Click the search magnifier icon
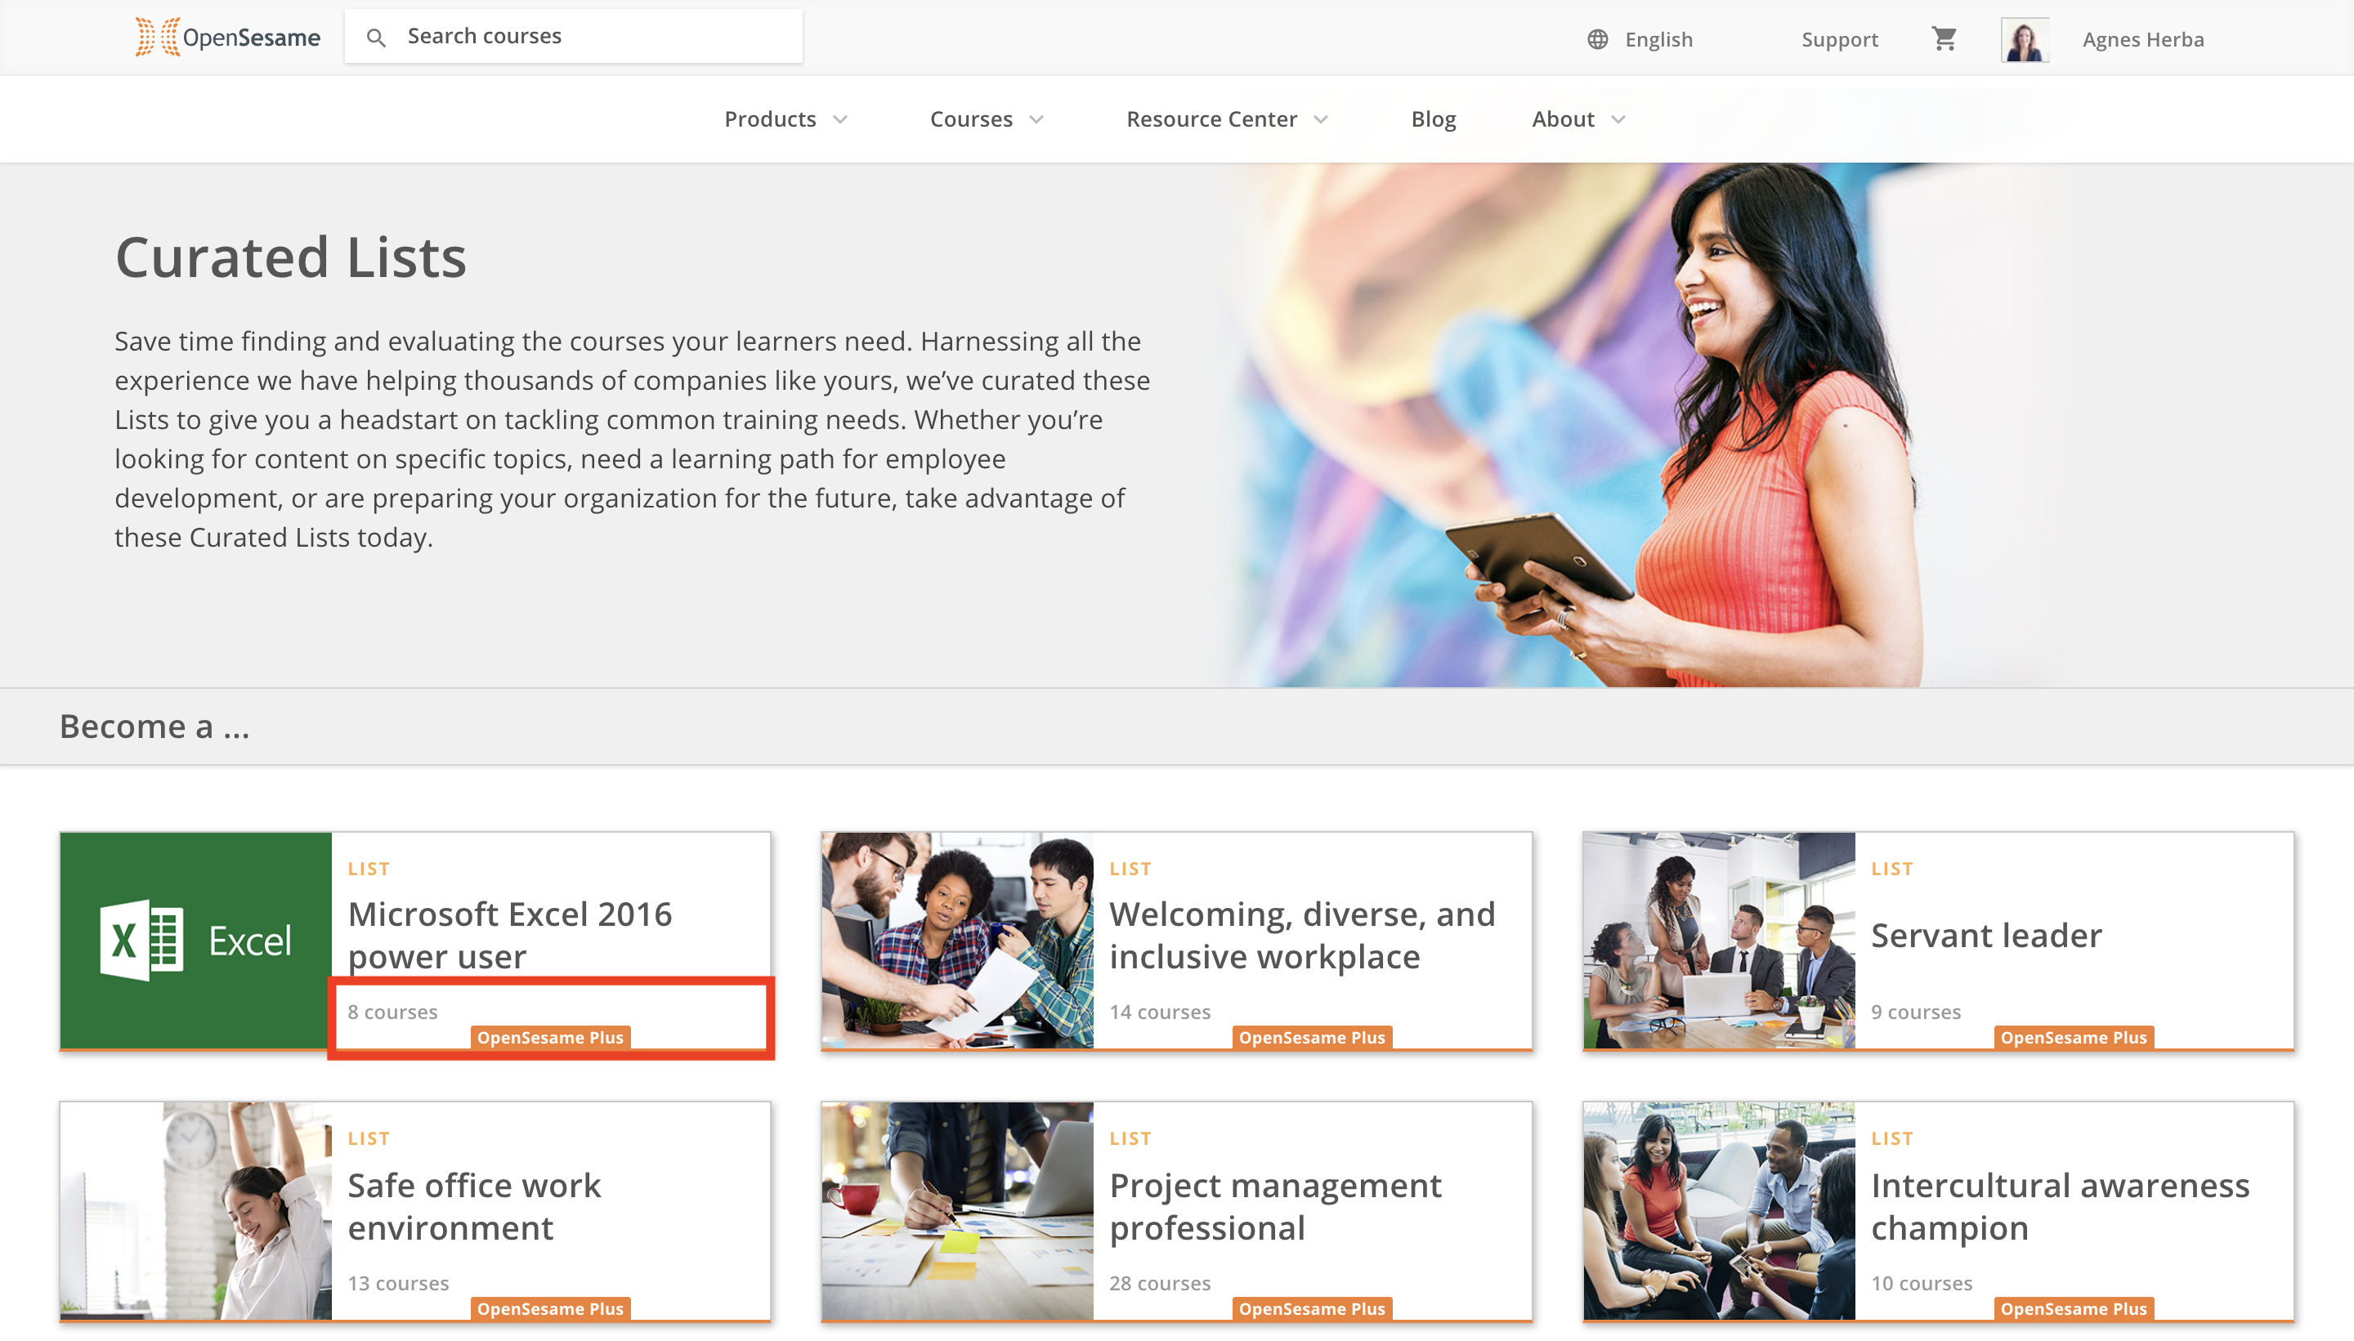2354x1341 pixels. click(x=376, y=38)
